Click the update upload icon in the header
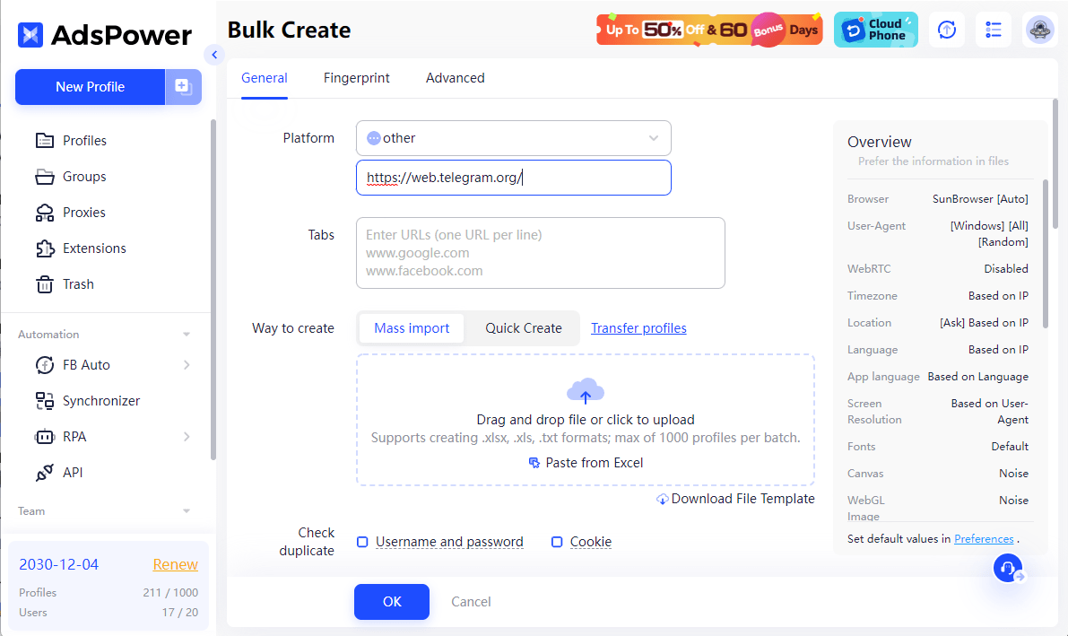1068x636 pixels. tap(947, 30)
